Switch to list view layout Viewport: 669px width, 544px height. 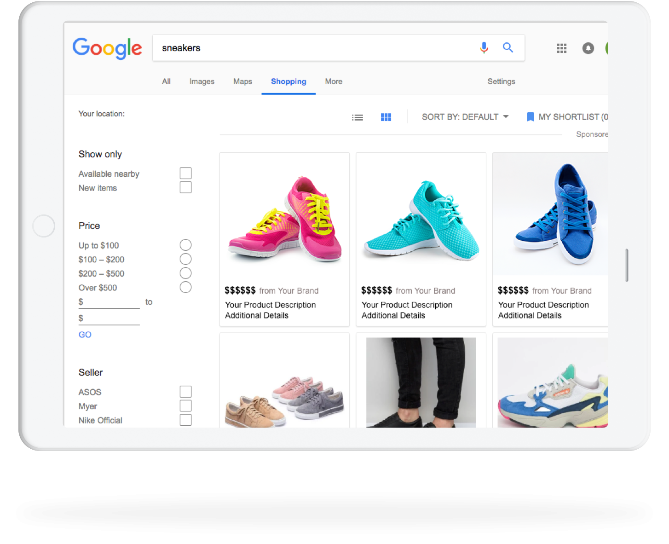point(357,117)
